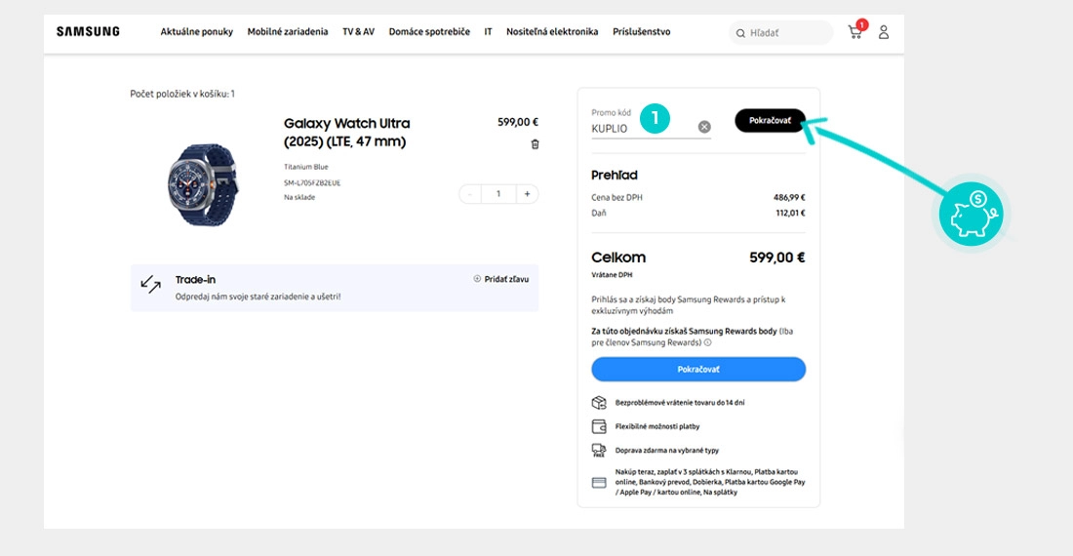Click the 112,01 € tax value
This screenshot has height=556, width=1073.
(790, 213)
